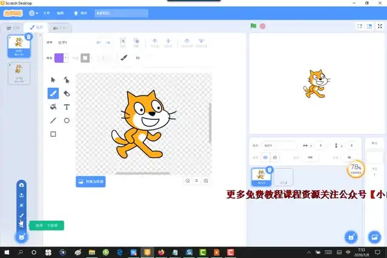Switch to small stage layout
This screenshot has height=258, width=387.
coord(360,26)
